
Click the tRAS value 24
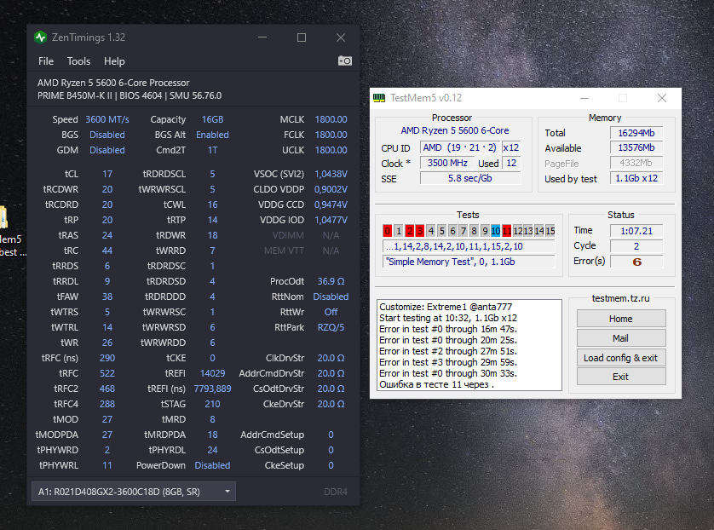[x=107, y=235]
